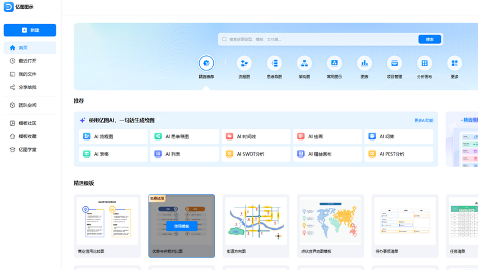Select the 分析画布 category icon

click(x=424, y=63)
